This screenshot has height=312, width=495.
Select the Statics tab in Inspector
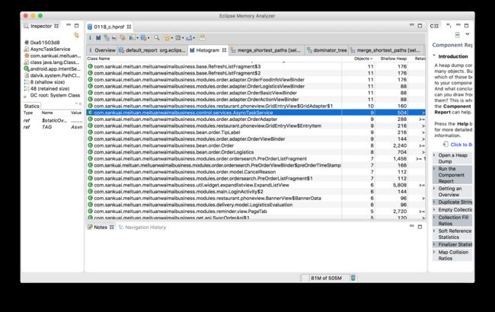pos(31,106)
